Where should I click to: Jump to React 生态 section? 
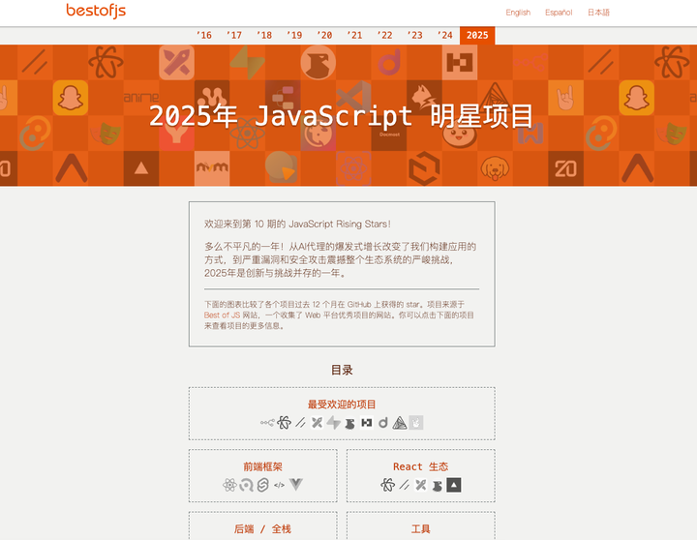[x=420, y=466]
